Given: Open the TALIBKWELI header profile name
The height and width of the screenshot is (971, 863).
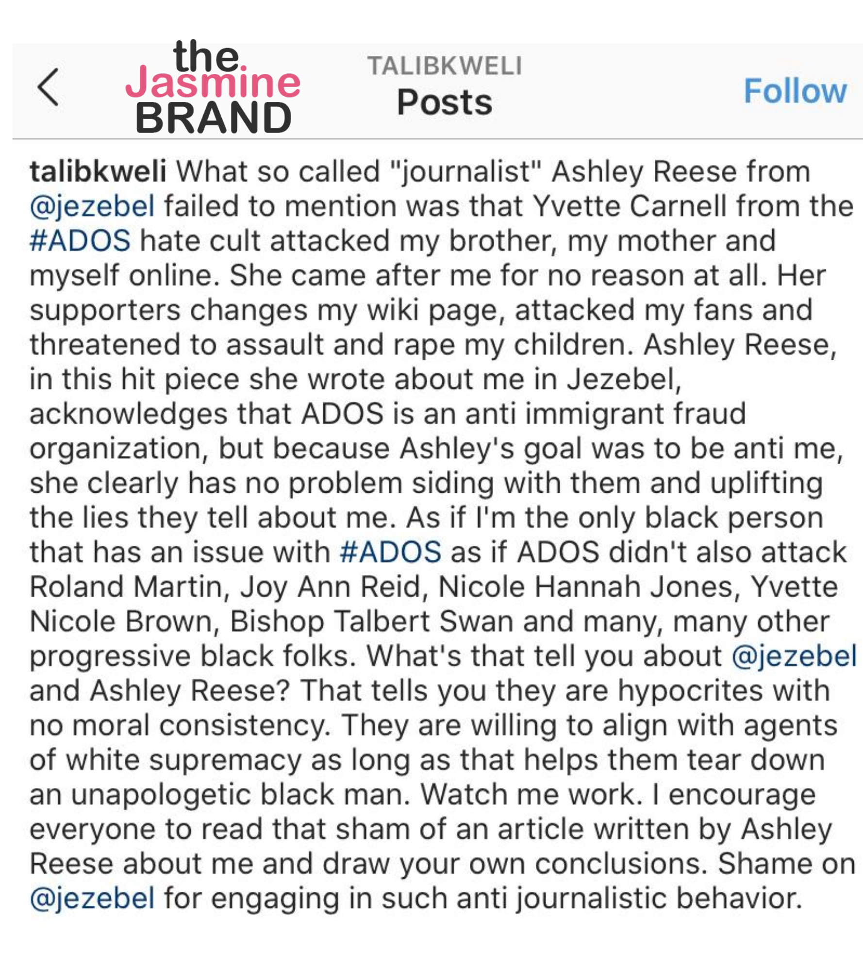Looking at the screenshot, I should point(444,66).
